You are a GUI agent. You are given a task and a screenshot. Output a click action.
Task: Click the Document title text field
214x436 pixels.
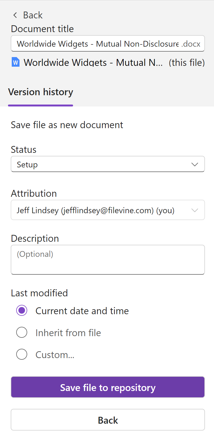pyautogui.click(x=98, y=44)
